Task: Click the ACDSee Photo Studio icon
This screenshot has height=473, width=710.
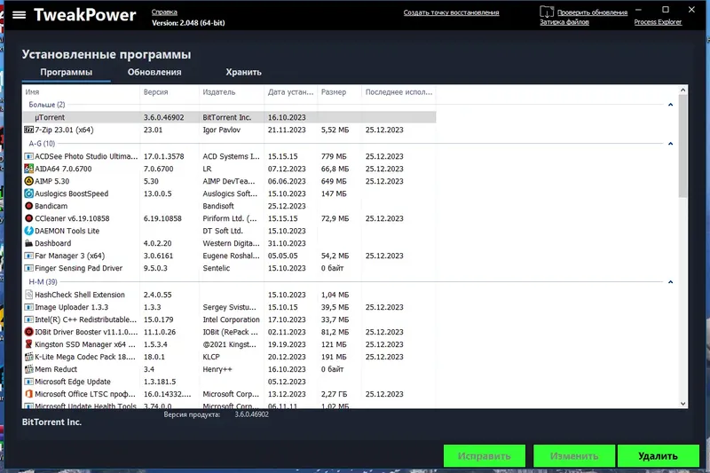Action: tap(28, 156)
